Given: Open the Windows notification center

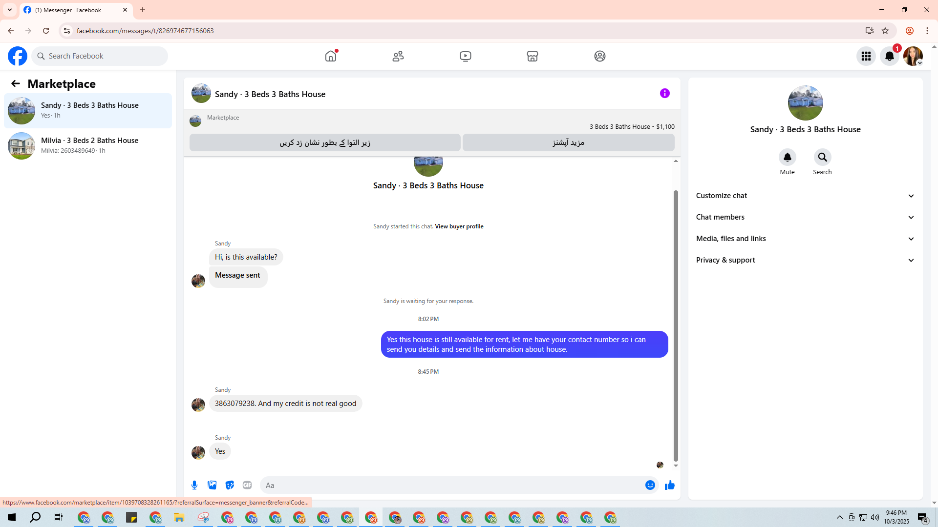Looking at the screenshot, I should pos(923,517).
